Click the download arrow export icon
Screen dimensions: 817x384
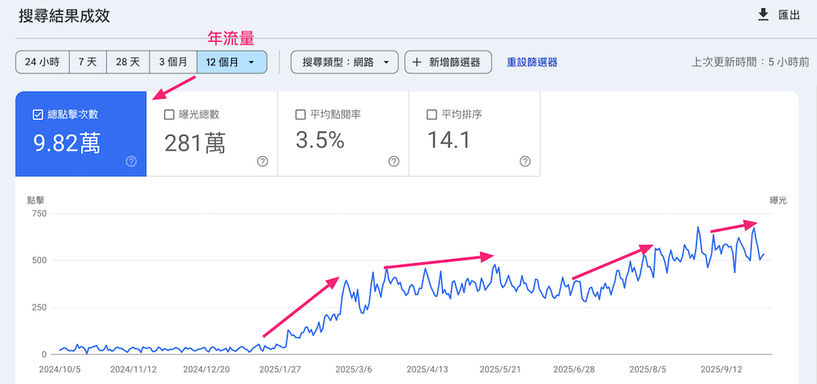(x=764, y=15)
